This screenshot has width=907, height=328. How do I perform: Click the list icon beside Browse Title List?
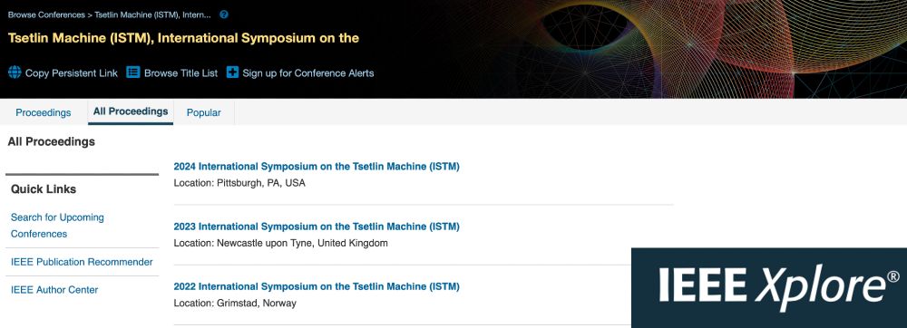(x=133, y=72)
